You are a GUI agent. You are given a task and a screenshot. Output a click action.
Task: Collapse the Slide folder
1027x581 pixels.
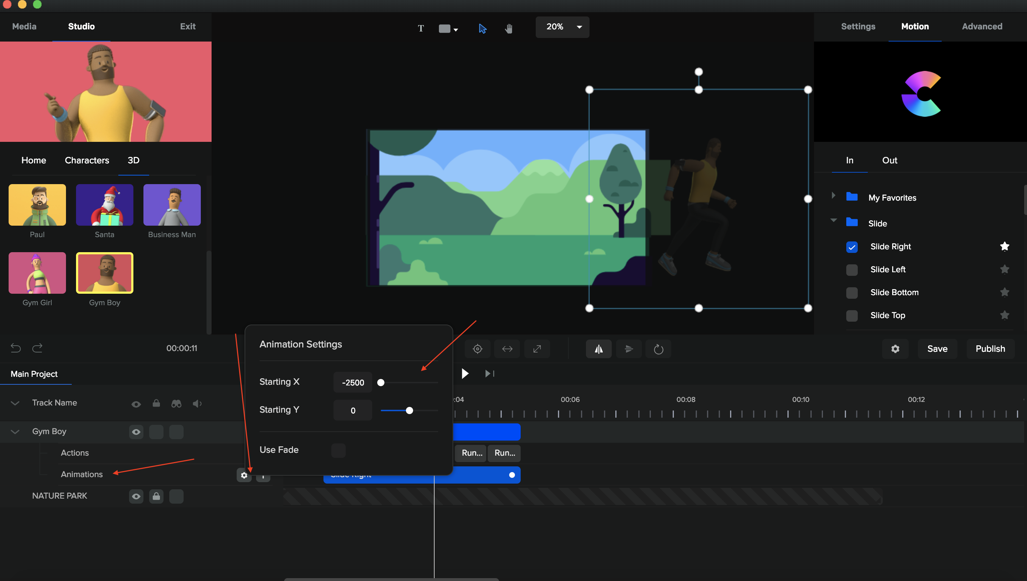[x=833, y=220]
